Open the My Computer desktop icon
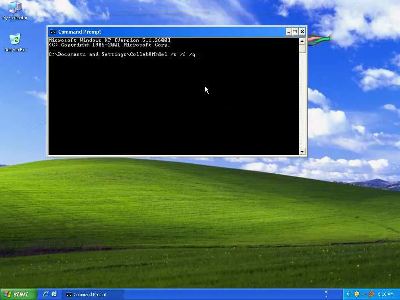Image resolution: width=400 pixels, height=300 pixels. tap(15, 10)
